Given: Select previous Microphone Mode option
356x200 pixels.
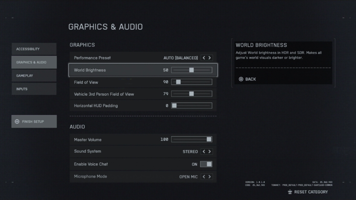Looking at the screenshot, I should [204, 177].
